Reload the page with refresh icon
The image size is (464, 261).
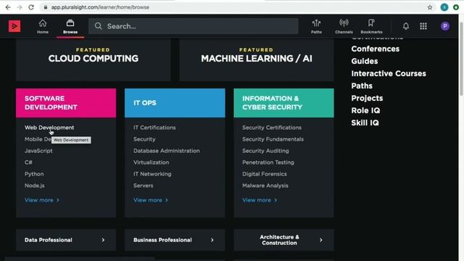(x=31, y=7)
